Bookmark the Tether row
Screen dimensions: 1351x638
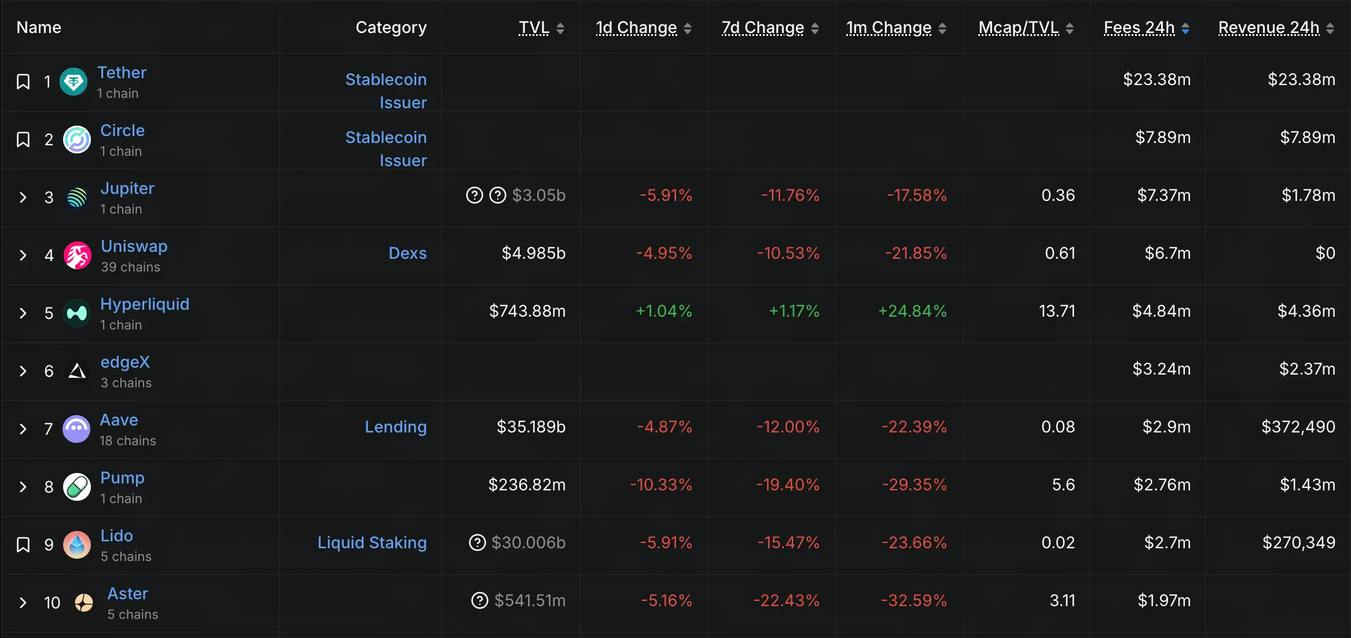[x=23, y=82]
